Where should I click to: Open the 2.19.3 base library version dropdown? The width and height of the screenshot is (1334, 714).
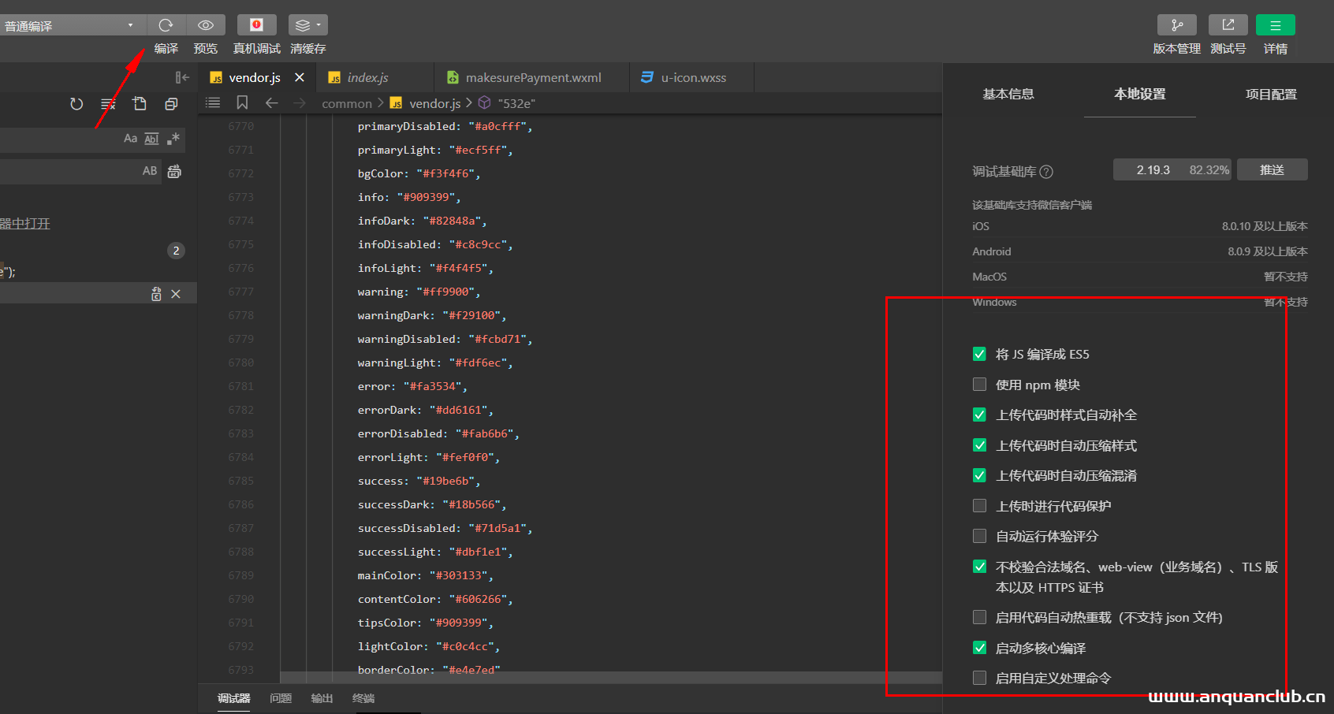tap(1173, 169)
